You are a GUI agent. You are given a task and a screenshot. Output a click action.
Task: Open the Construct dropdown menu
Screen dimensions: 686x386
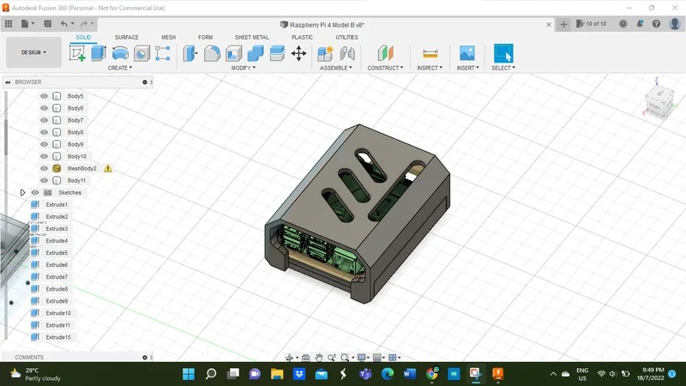pos(385,68)
